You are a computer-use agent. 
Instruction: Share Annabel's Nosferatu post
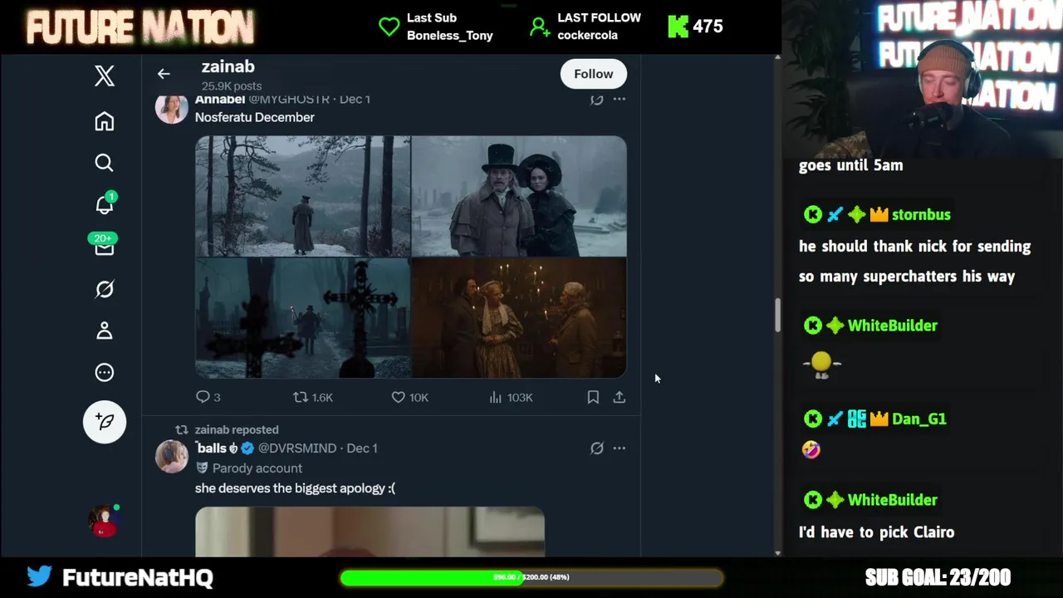click(619, 397)
